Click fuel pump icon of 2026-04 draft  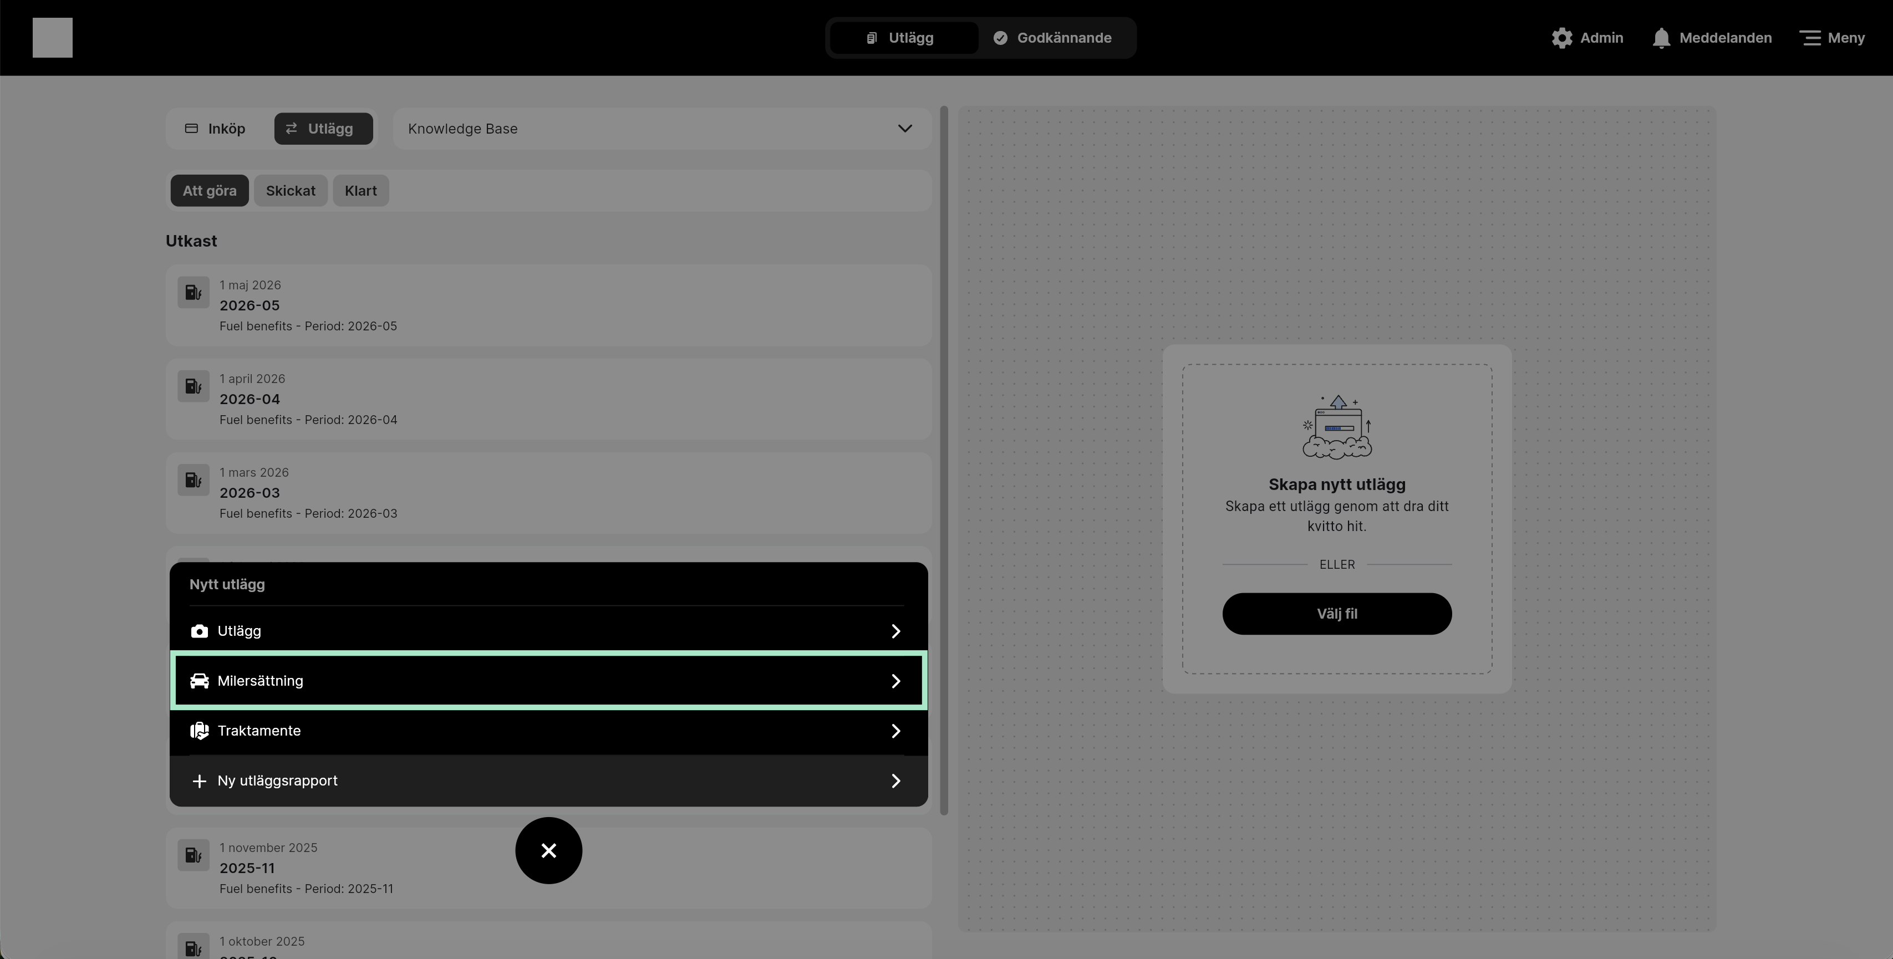(194, 386)
